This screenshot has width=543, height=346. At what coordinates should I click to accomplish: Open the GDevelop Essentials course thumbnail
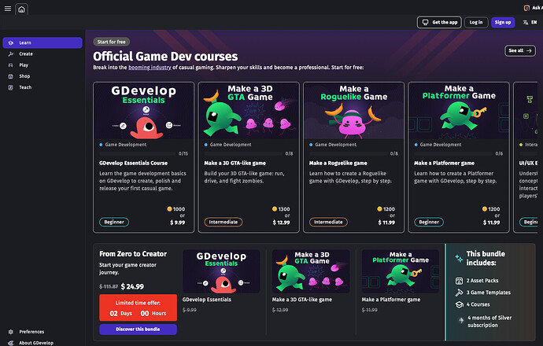[x=144, y=111]
